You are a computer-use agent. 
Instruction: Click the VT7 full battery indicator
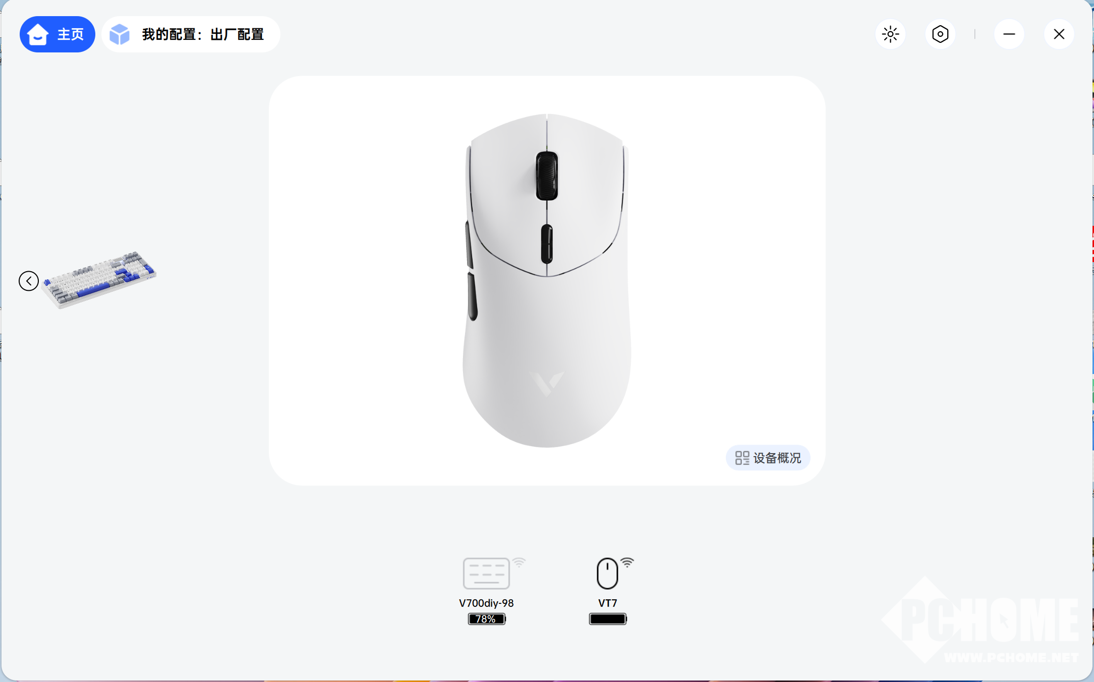coord(608,619)
